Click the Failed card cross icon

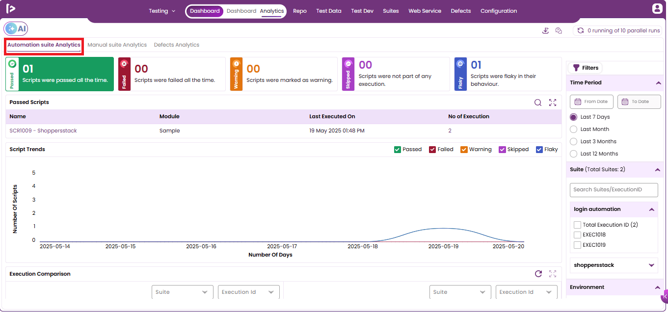click(124, 64)
